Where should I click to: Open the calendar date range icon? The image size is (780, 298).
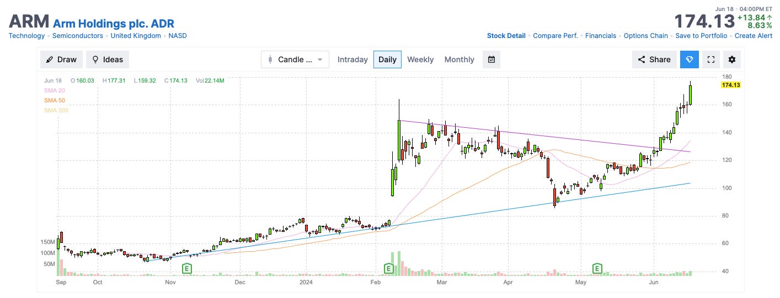point(491,59)
